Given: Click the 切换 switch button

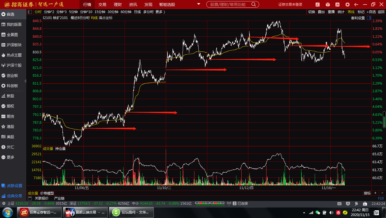Looking at the screenshot, I should point(312,12).
